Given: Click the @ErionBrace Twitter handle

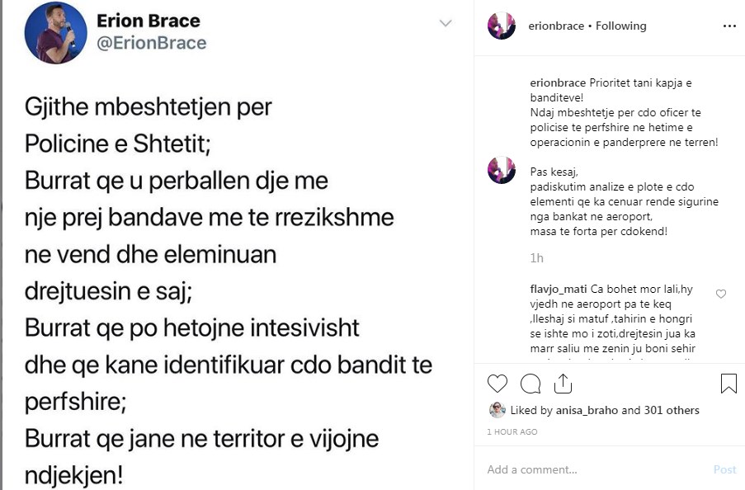Looking at the screenshot, I should click(152, 43).
